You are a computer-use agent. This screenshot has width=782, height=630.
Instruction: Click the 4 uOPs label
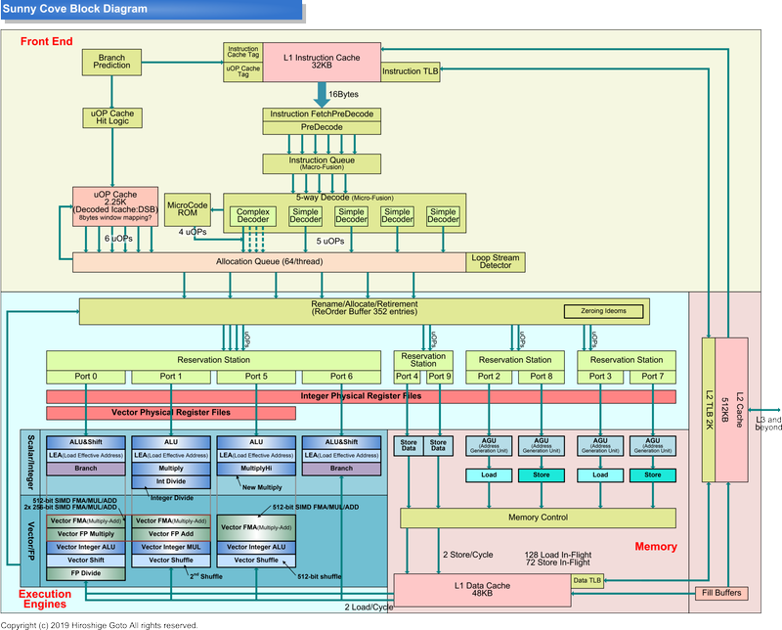193,232
